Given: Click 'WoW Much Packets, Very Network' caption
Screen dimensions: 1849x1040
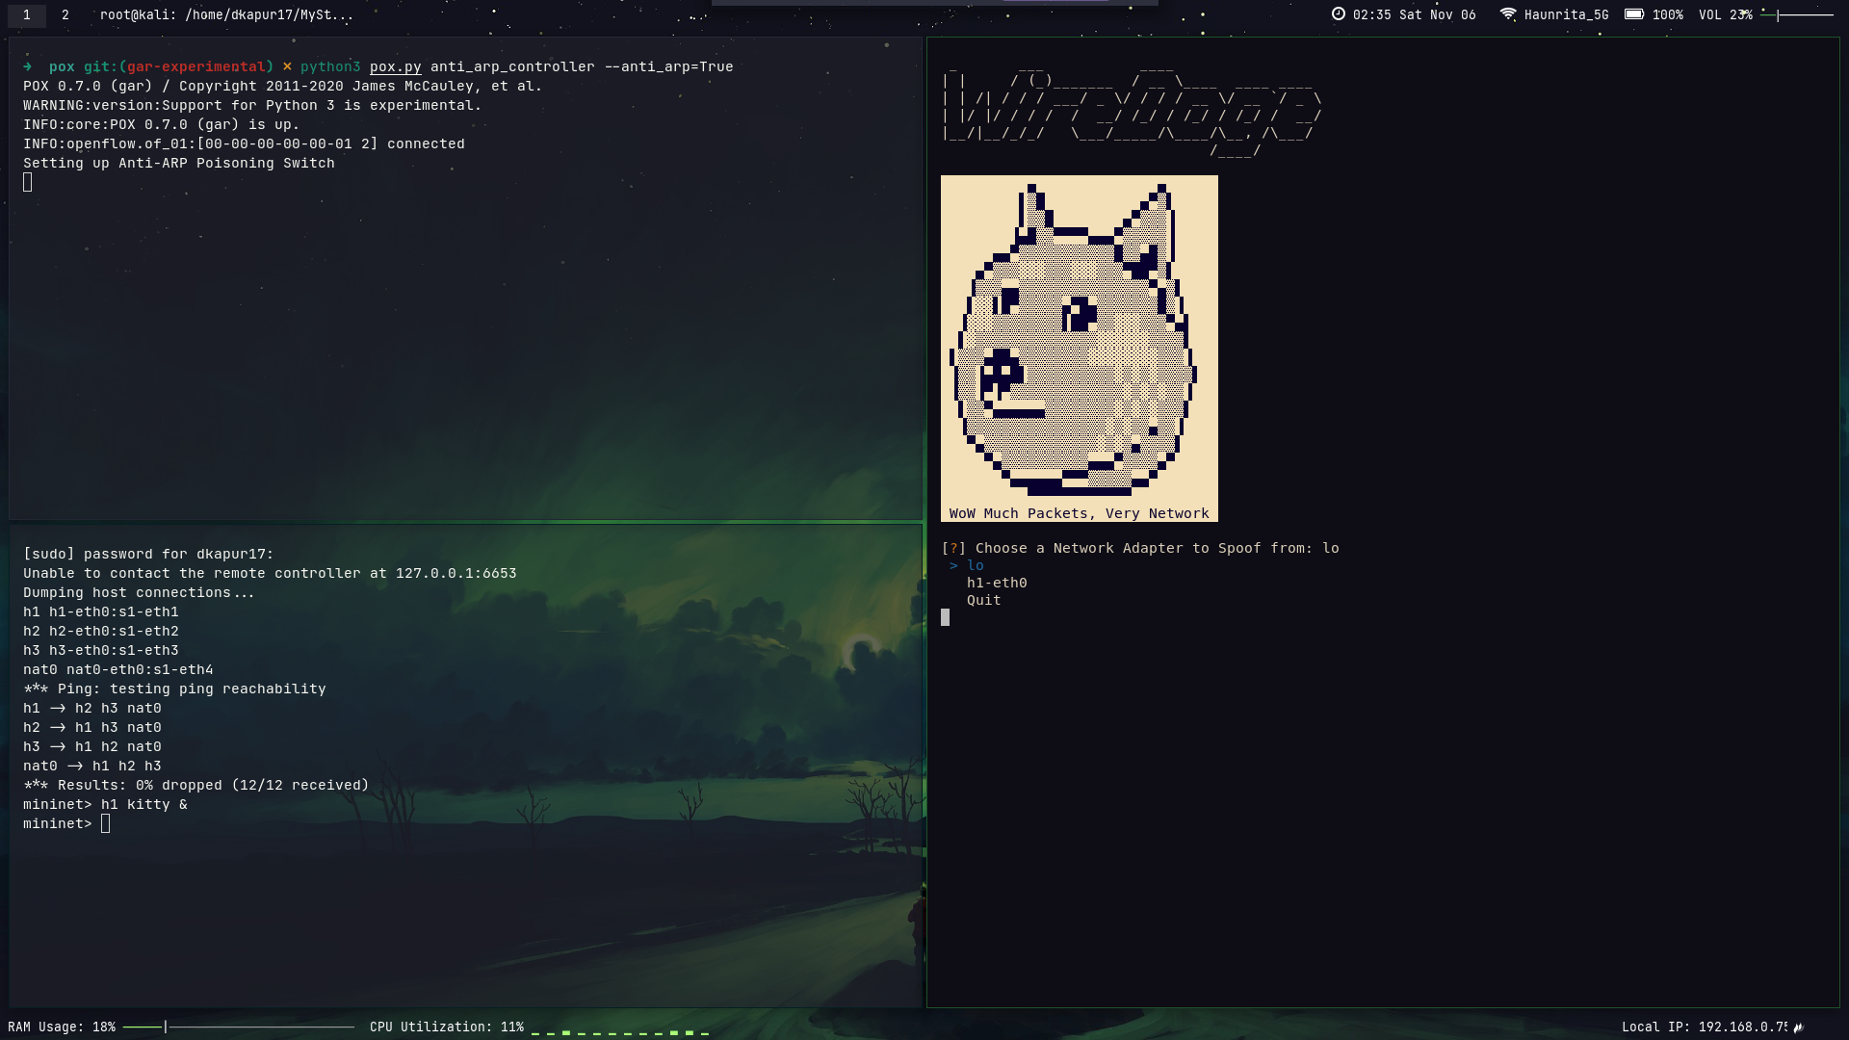Looking at the screenshot, I should [x=1079, y=514].
